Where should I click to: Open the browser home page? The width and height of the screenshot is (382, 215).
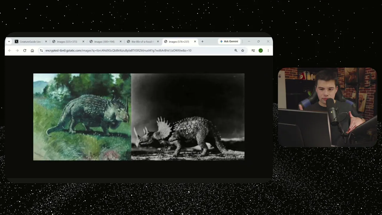click(32, 50)
